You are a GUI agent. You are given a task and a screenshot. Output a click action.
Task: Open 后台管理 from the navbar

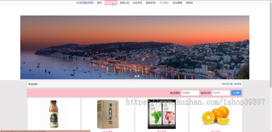point(177,3)
